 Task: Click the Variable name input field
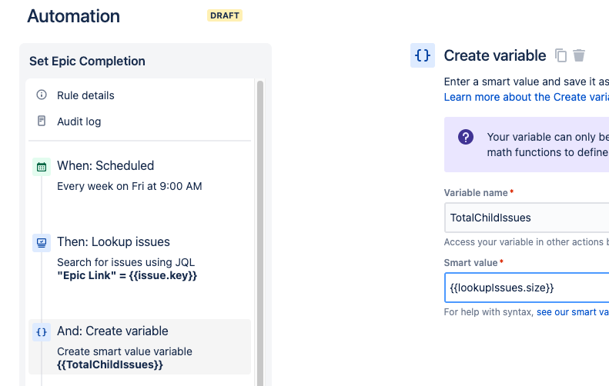point(527,218)
